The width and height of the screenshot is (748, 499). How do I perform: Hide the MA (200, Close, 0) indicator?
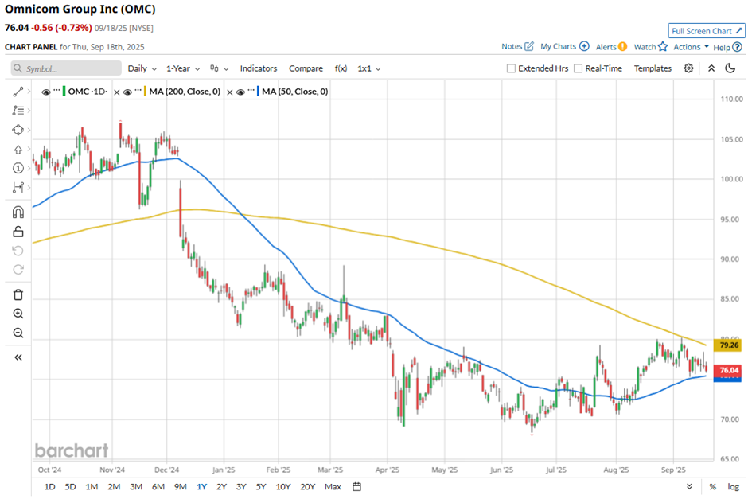click(130, 92)
